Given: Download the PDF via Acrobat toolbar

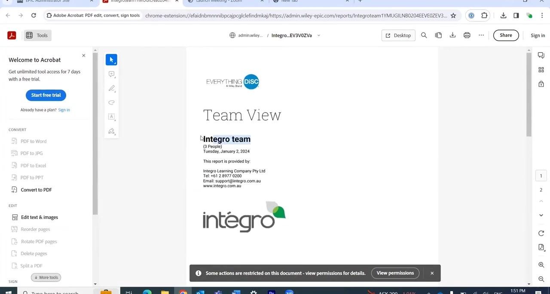Looking at the screenshot, I should [x=452, y=35].
